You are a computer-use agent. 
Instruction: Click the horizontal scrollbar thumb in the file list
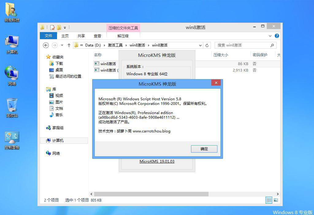151,194
